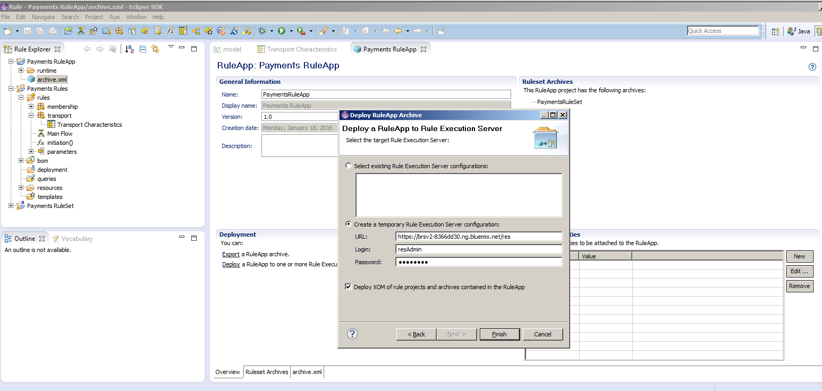The width and height of the screenshot is (822, 391).
Task: Open the Navigate menu
Action: pyautogui.click(x=43, y=17)
